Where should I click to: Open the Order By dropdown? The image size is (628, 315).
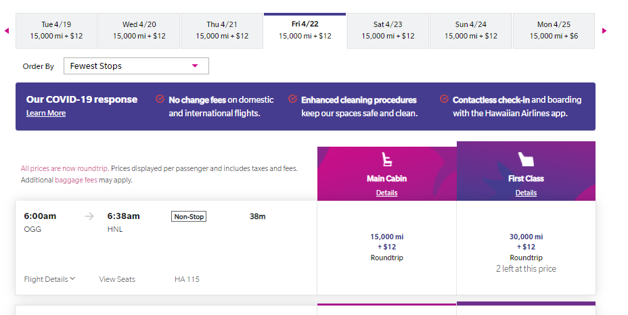136,66
